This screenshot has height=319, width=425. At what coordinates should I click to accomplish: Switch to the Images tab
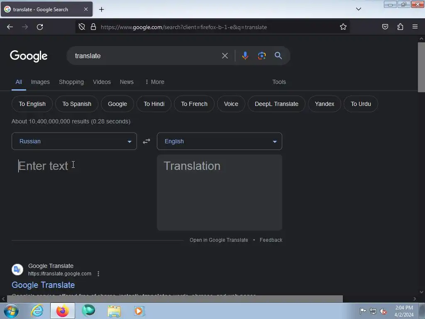click(x=40, y=82)
